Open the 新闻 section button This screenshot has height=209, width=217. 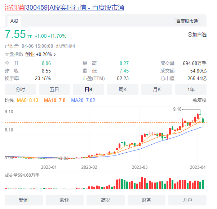pos(24,200)
